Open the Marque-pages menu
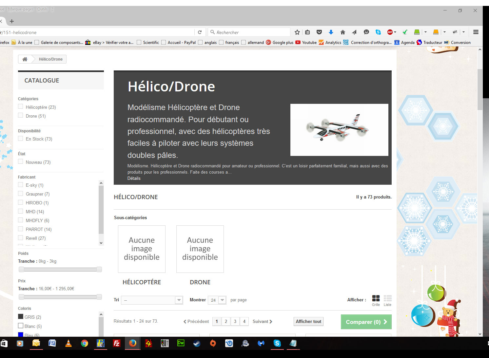This screenshot has width=489, height=358. [x=21, y=9]
